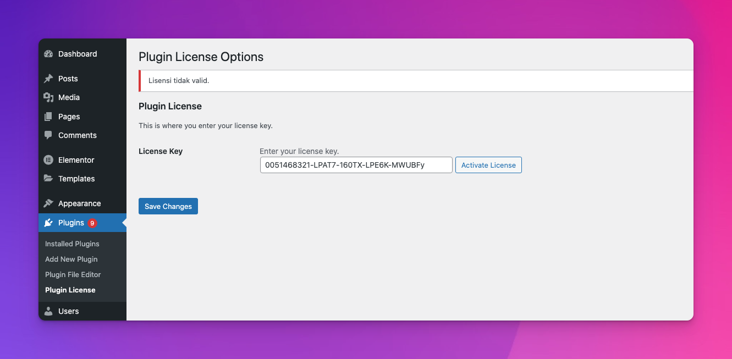Click the Plugins plug icon
This screenshot has height=359, width=732.
pos(48,223)
